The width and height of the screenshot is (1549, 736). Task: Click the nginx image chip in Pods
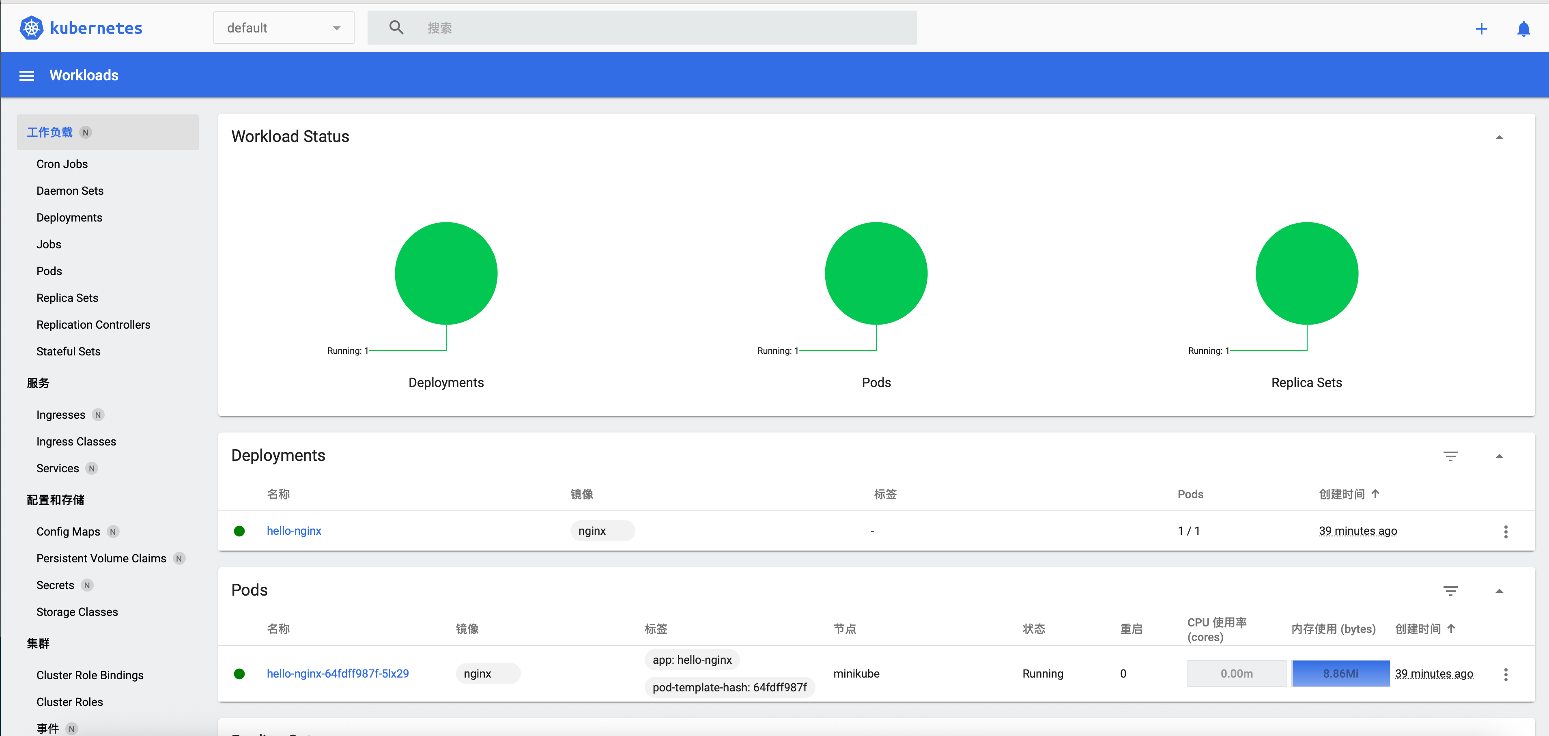[488, 674]
